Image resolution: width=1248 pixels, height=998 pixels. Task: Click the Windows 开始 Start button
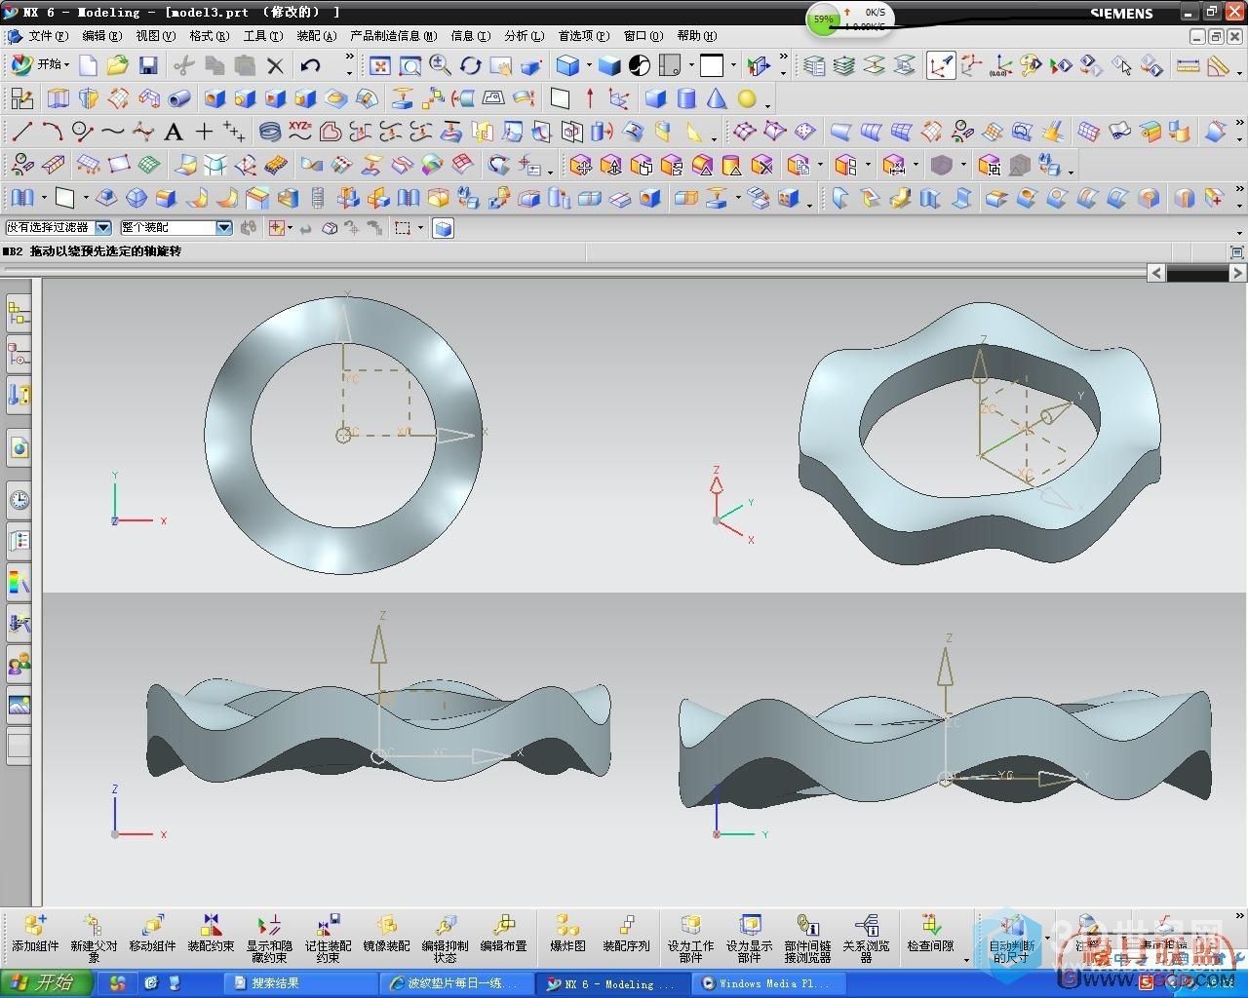(x=47, y=983)
